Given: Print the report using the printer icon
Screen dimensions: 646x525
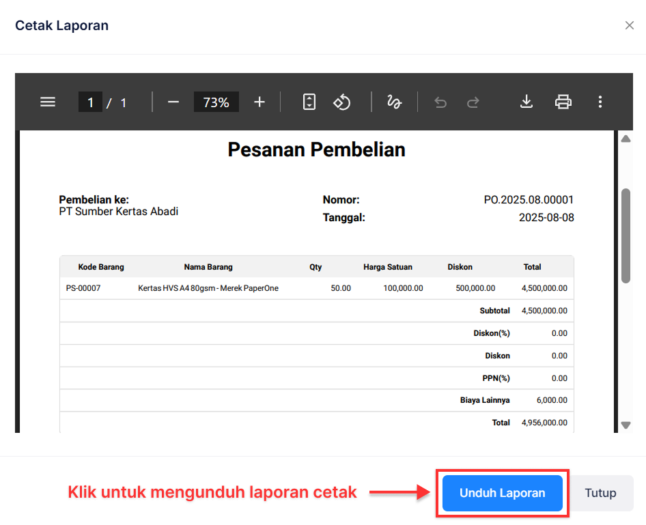Looking at the screenshot, I should (x=563, y=102).
